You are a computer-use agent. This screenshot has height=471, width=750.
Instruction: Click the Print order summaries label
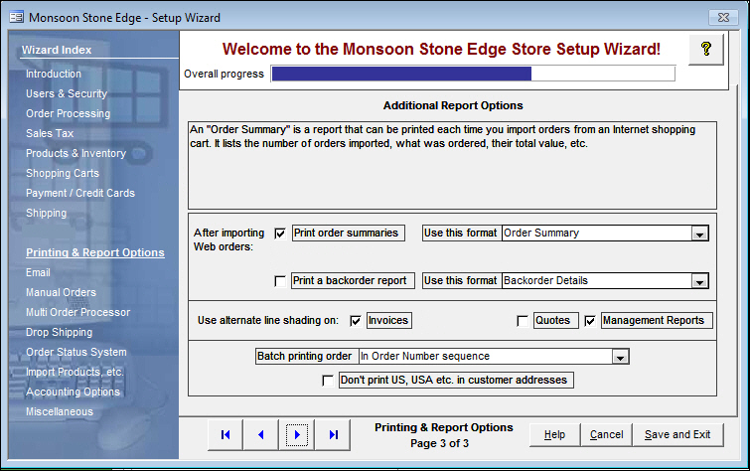[x=349, y=234]
